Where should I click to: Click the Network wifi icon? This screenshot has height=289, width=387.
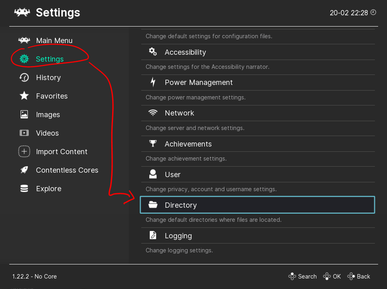(153, 113)
